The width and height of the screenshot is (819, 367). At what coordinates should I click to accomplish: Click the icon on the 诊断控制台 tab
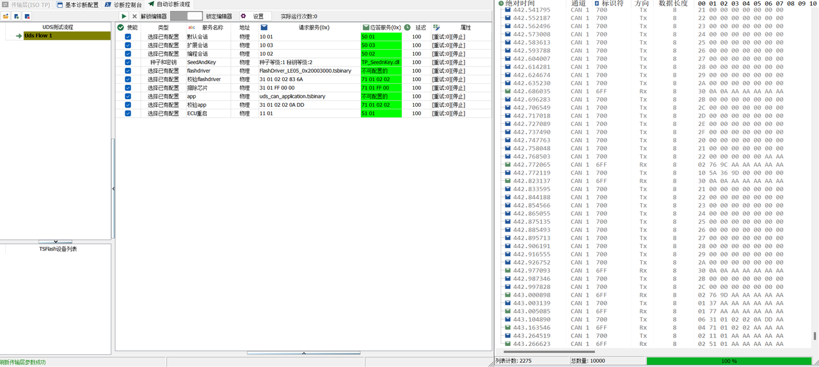[108, 4]
